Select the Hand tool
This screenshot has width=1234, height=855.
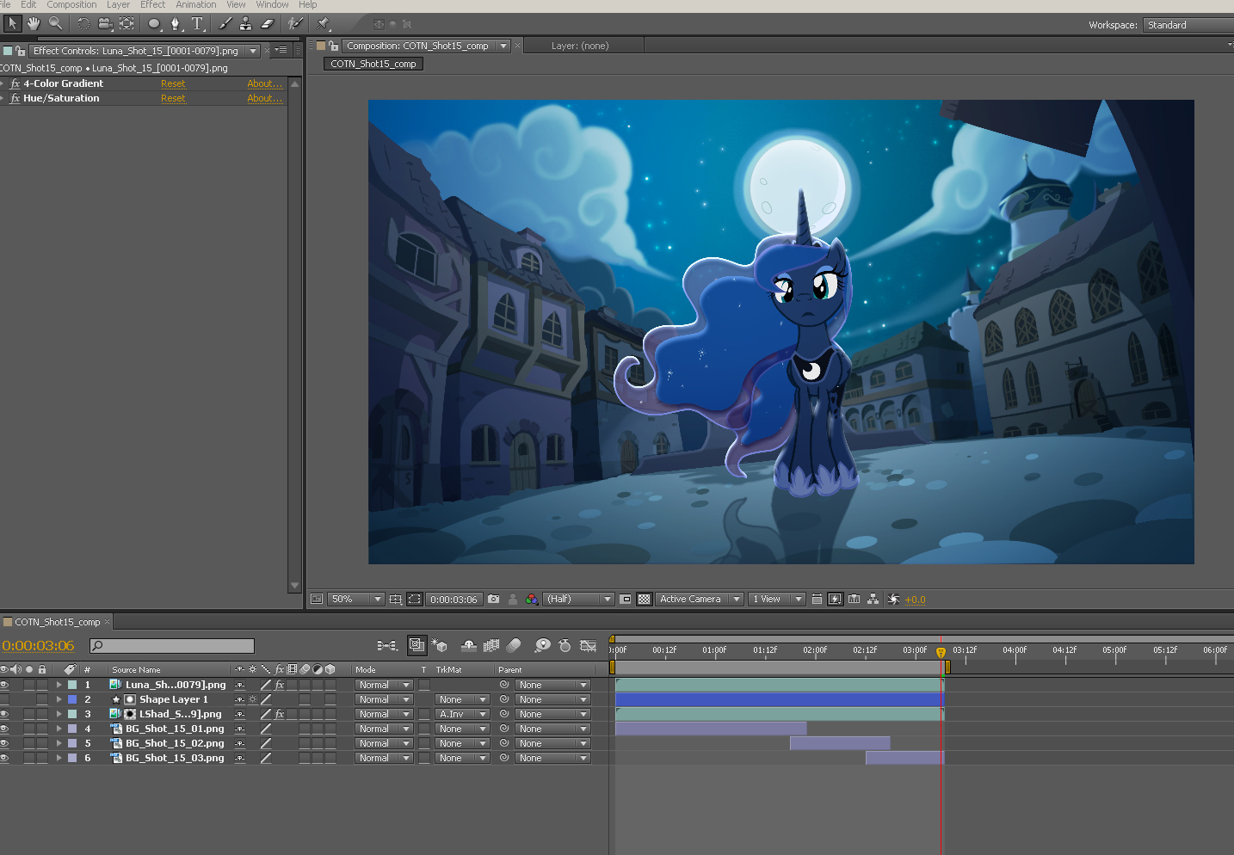[34, 24]
